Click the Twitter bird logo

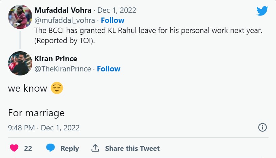click(x=262, y=11)
